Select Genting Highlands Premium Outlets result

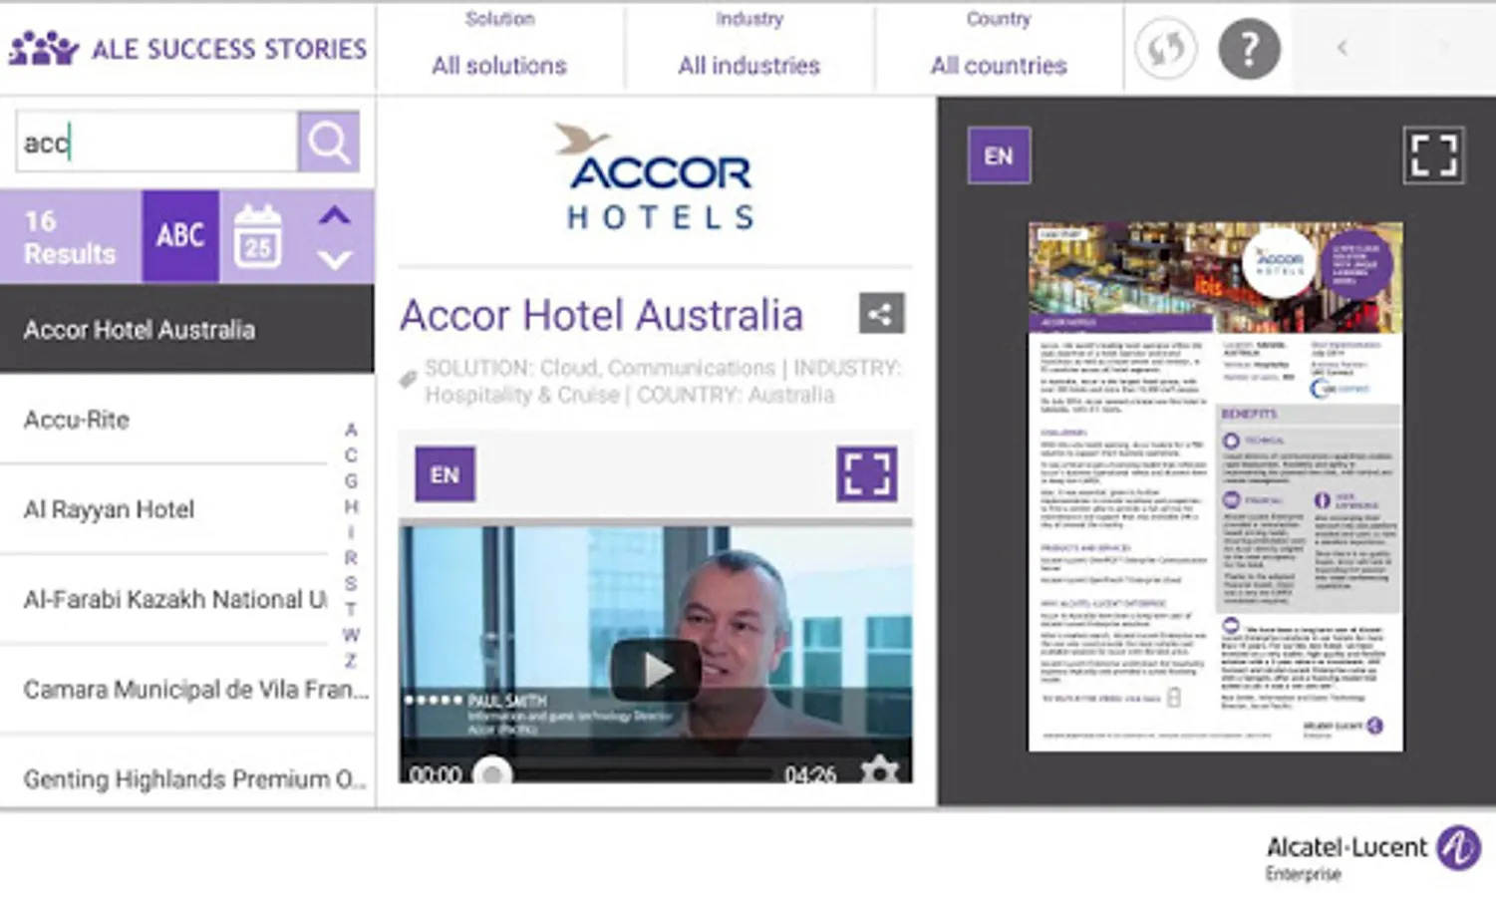(x=186, y=778)
